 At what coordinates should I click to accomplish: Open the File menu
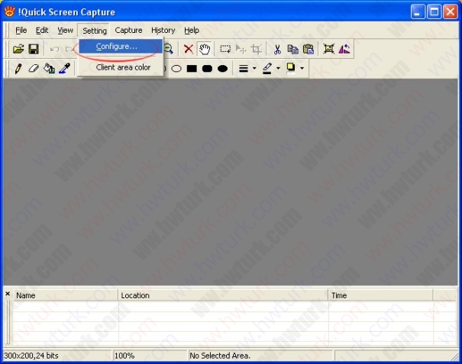(x=21, y=31)
